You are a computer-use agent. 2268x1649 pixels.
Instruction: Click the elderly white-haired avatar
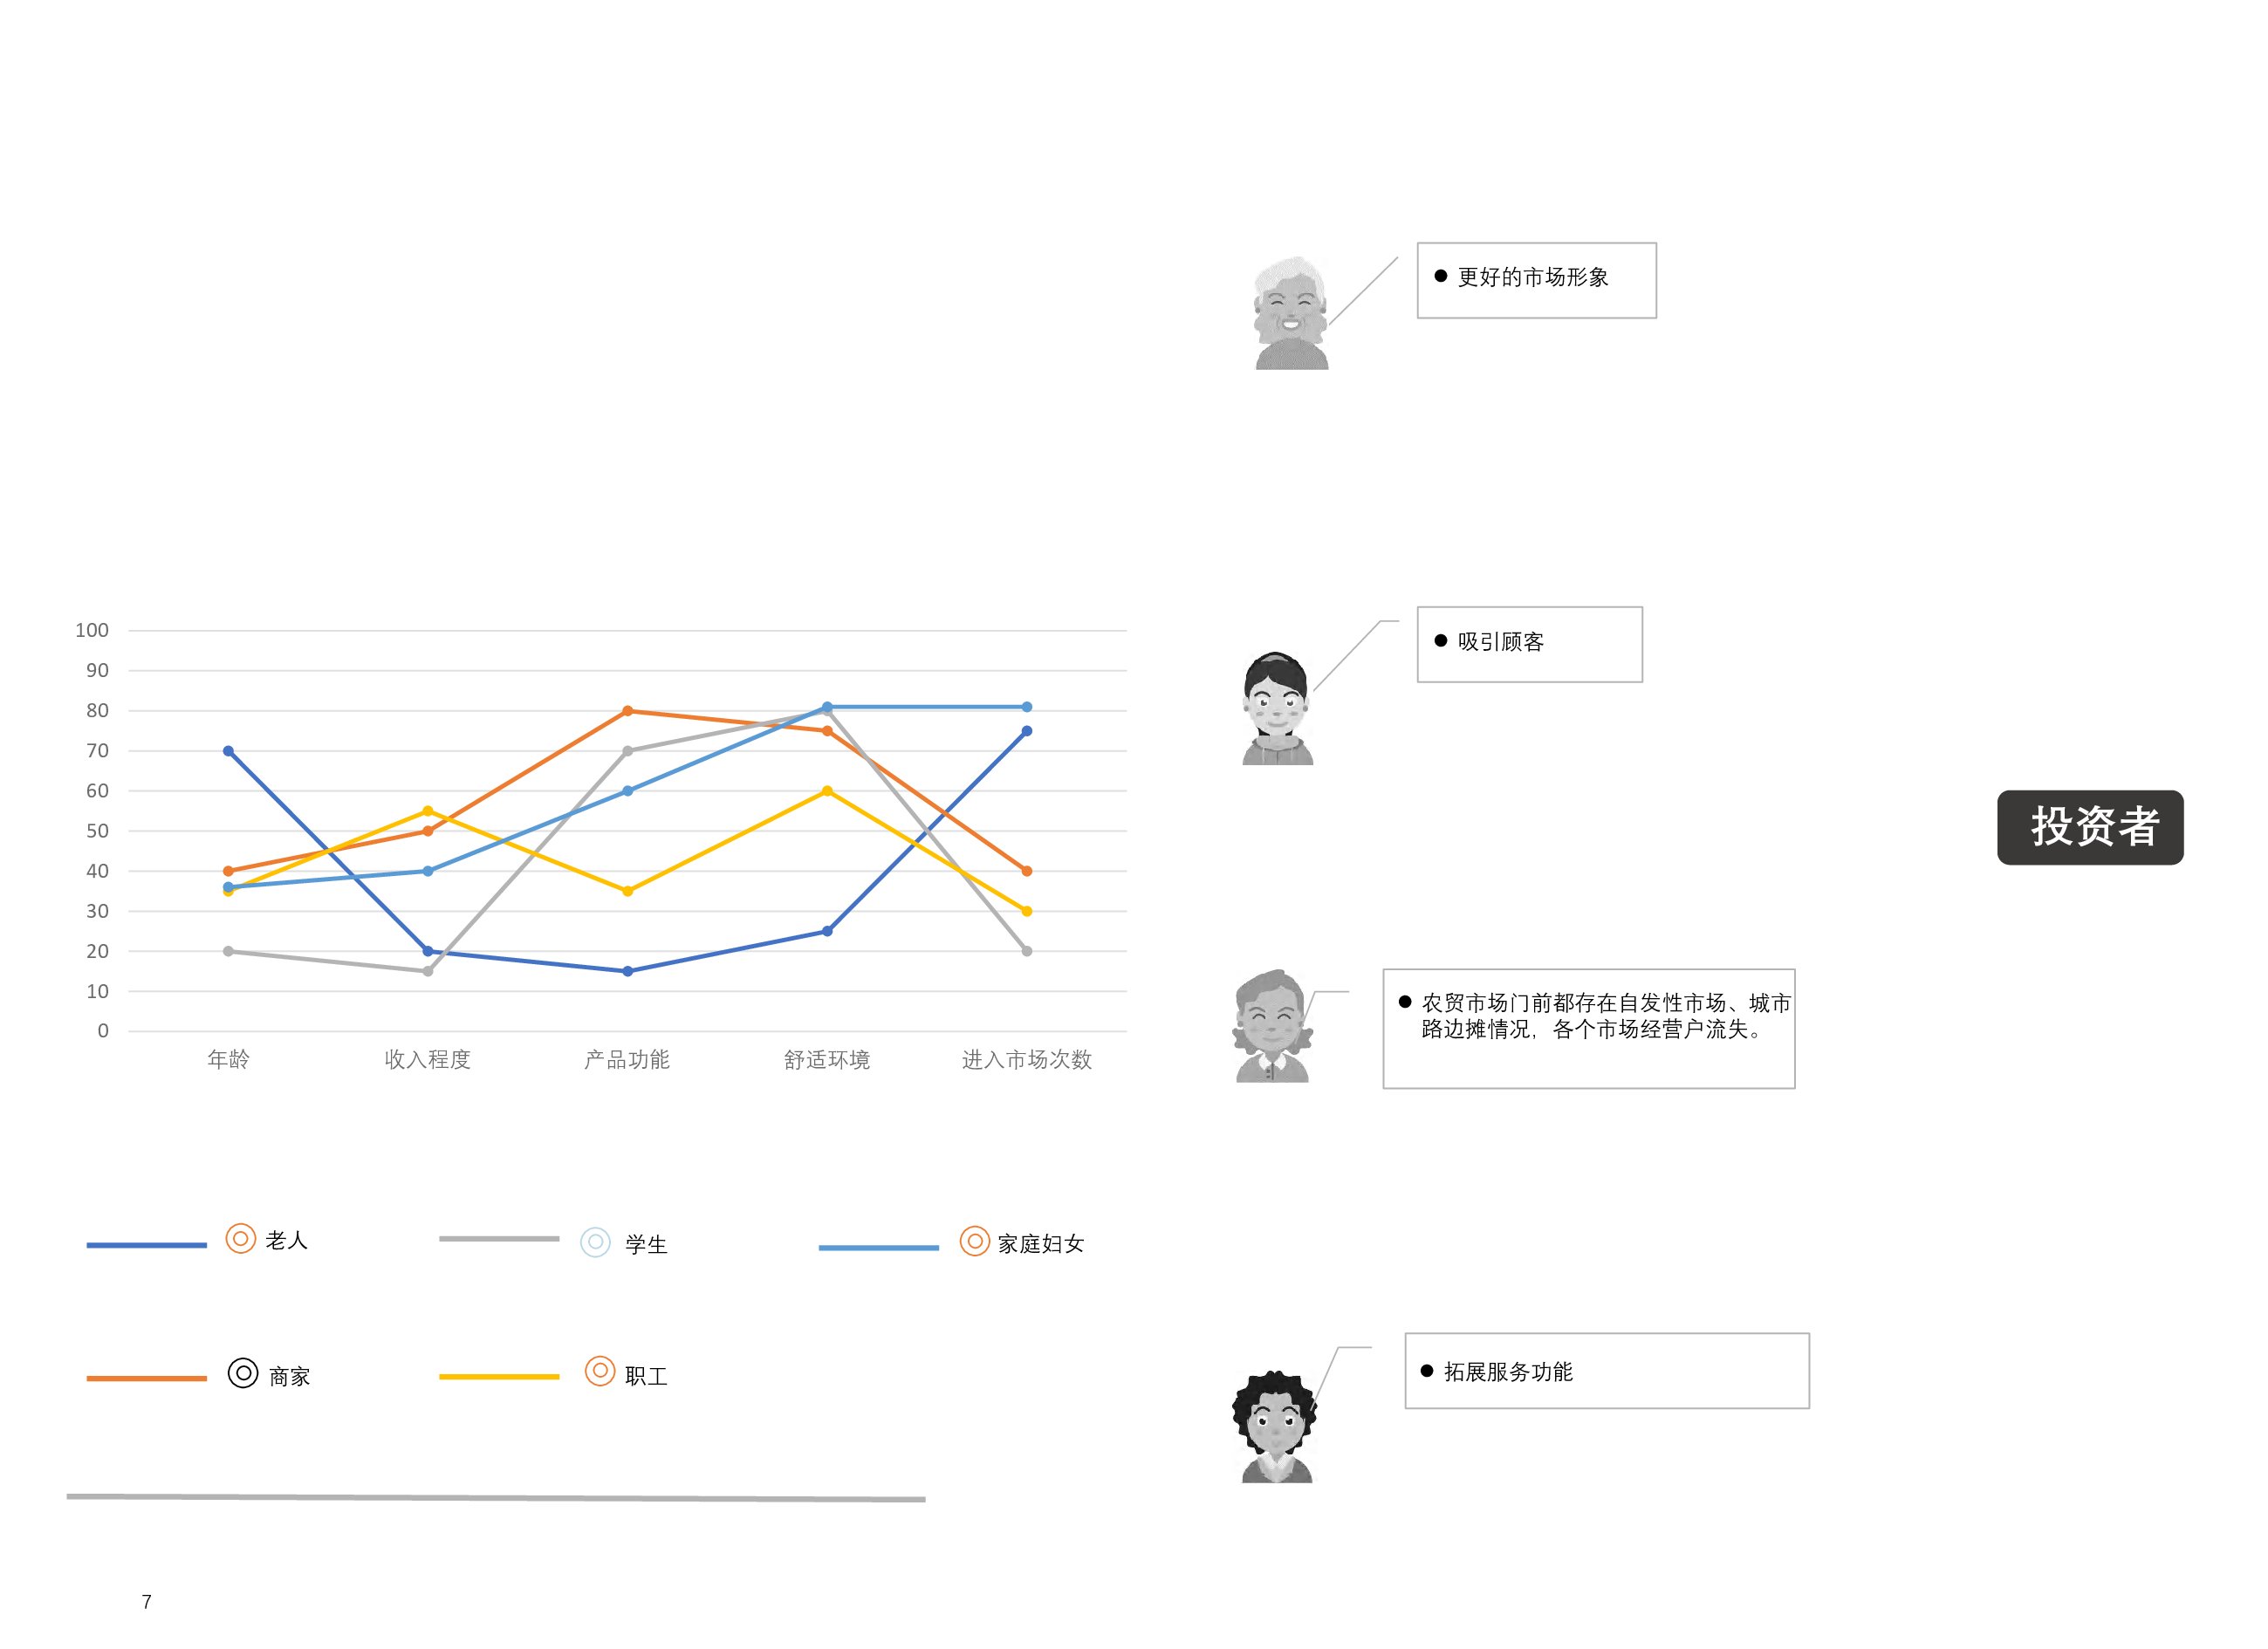pos(1291,313)
